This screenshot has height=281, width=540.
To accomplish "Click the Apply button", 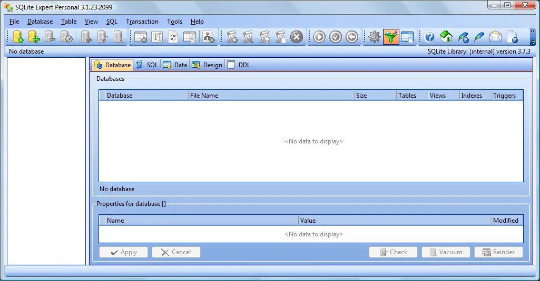I will point(123,252).
